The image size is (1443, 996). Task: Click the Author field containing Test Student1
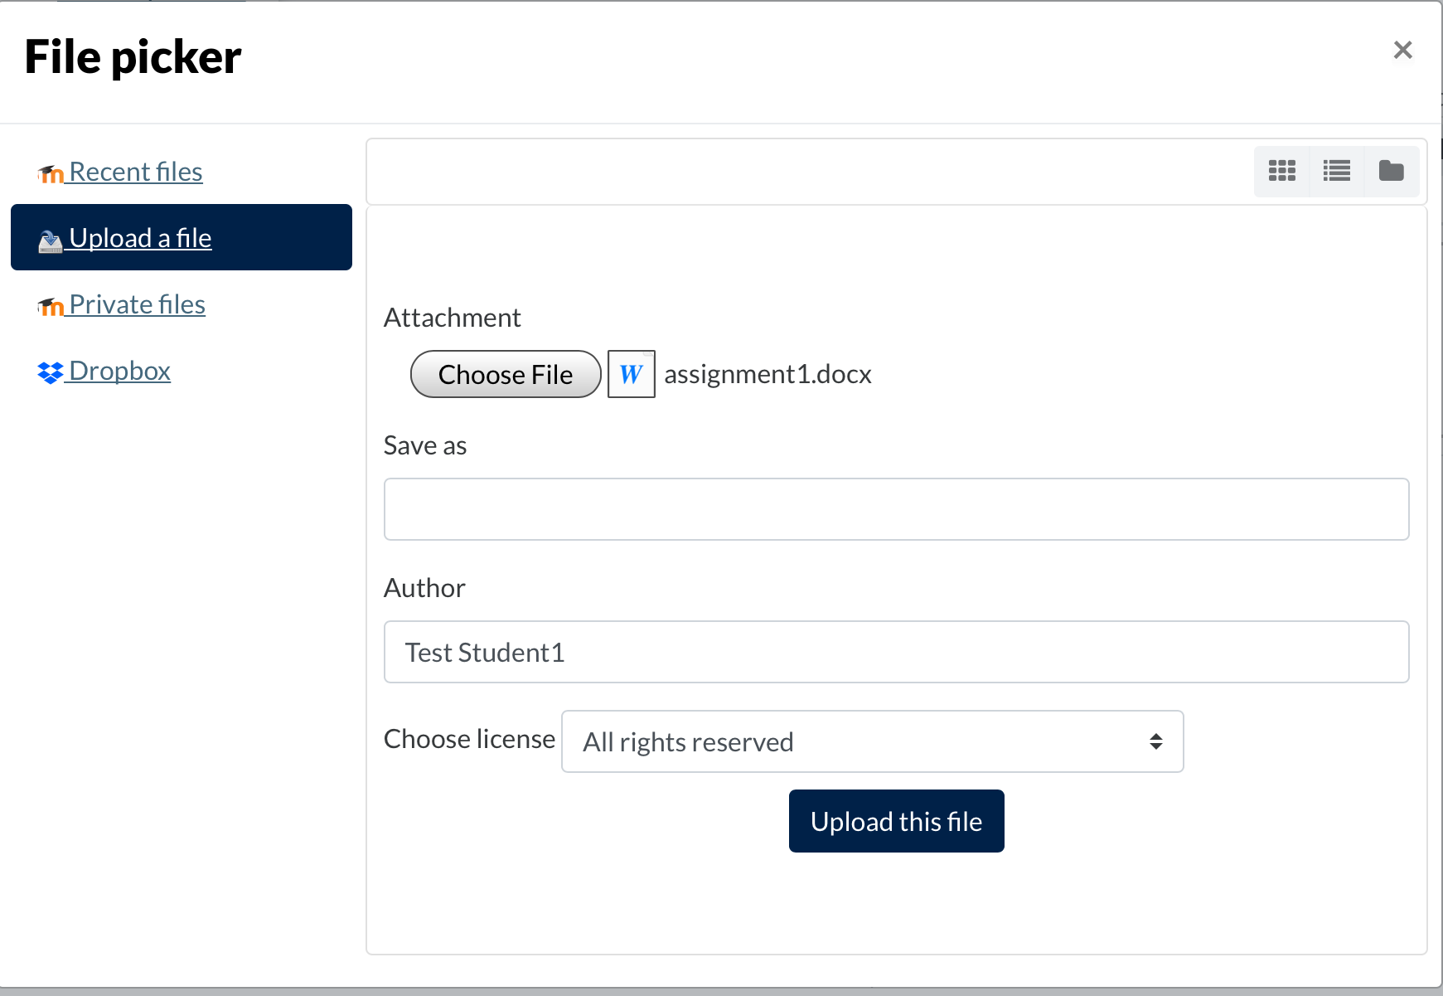(897, 652)
